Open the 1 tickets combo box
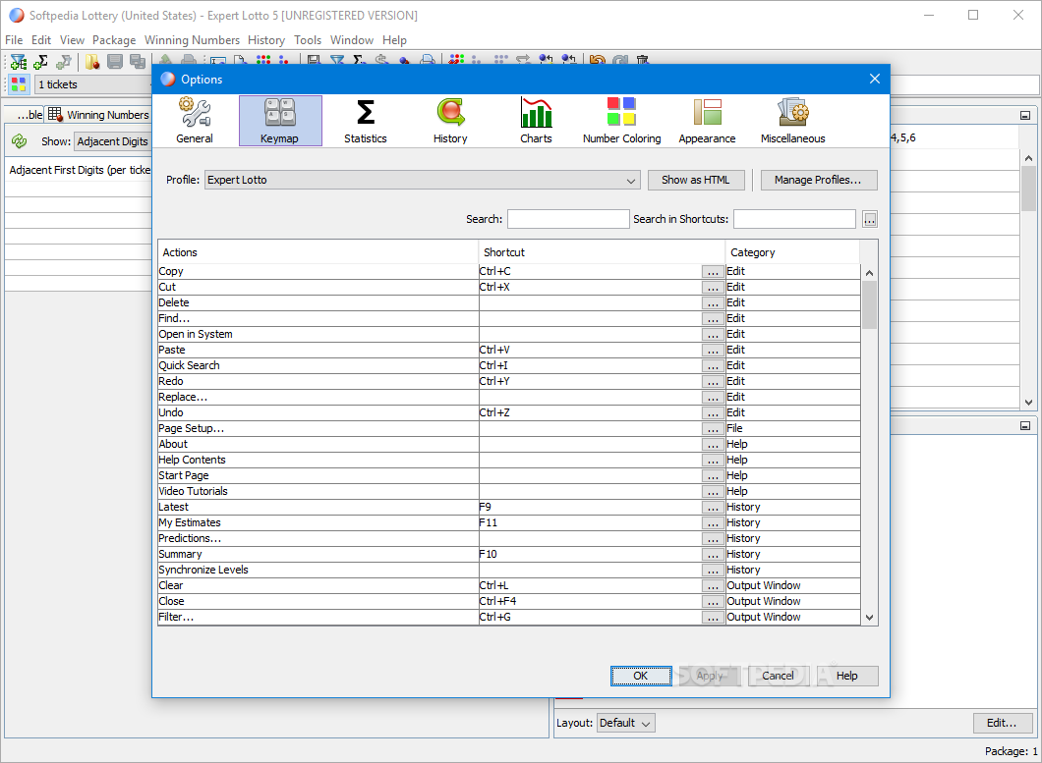1042x763 pixels. [93, 84]
